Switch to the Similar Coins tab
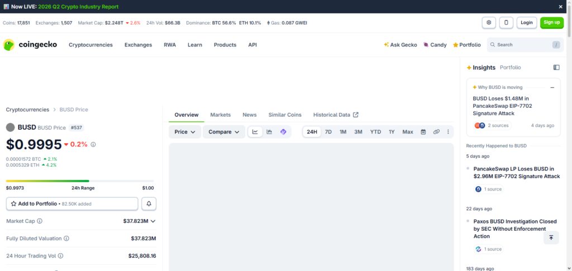This screenshot has height=271, width=572. (x=285, y=115)
